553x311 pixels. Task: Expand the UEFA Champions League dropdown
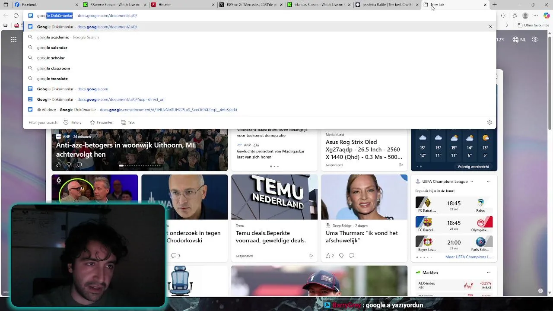(x=471, y=181)
